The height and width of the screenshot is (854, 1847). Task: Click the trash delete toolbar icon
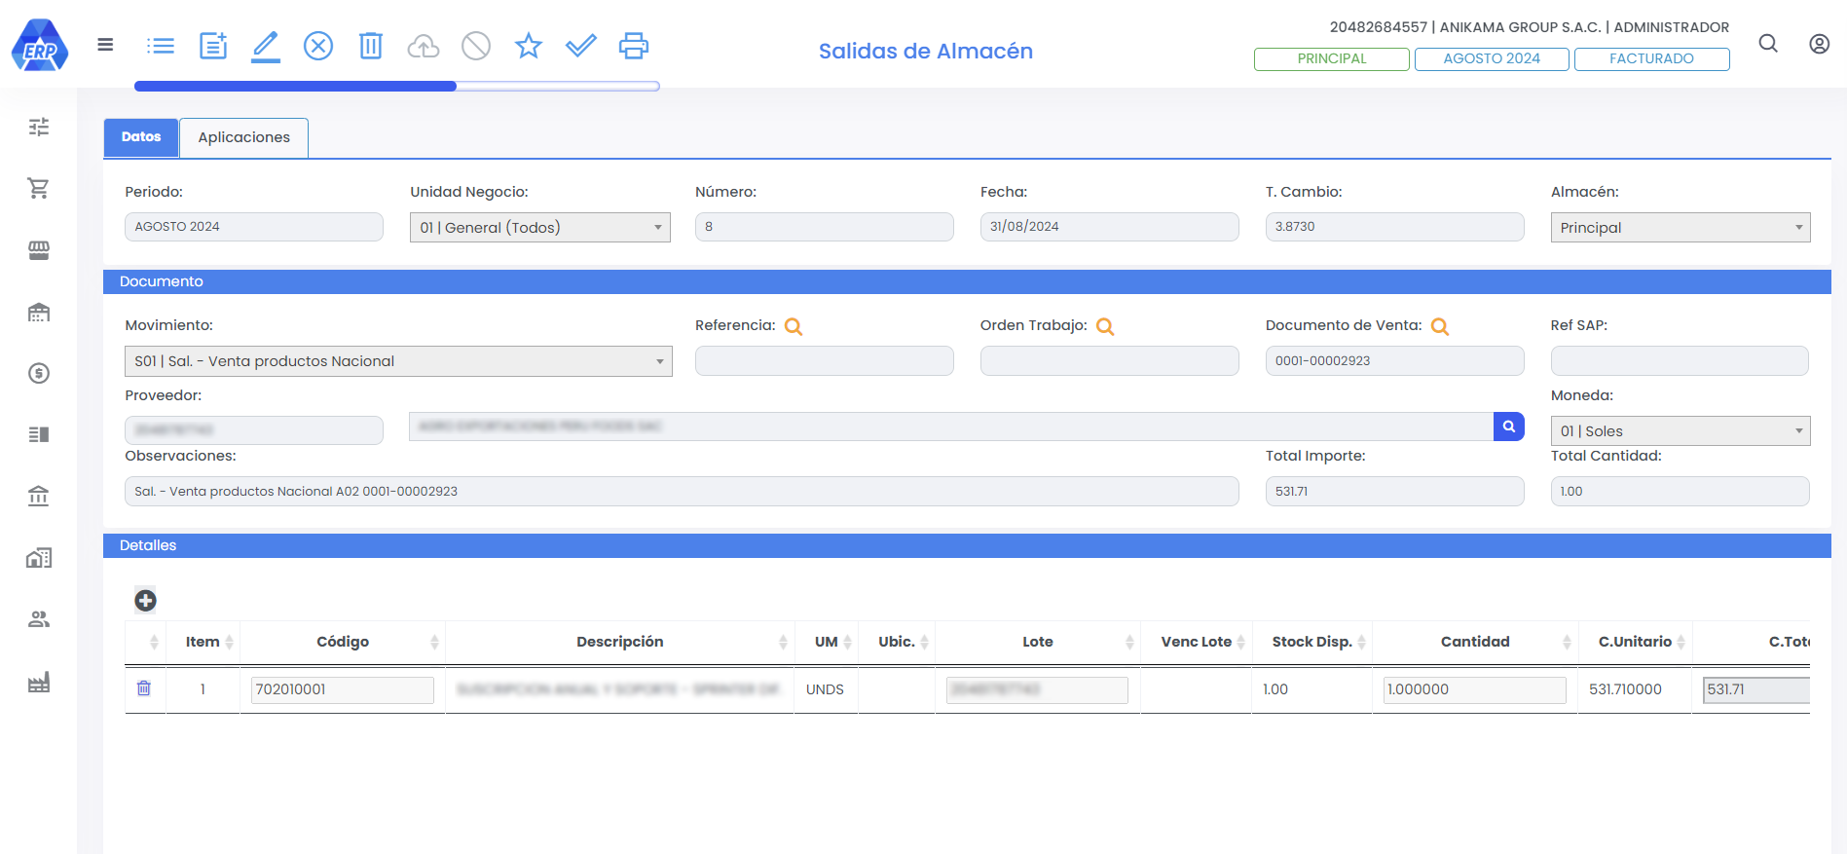(371, 46)
